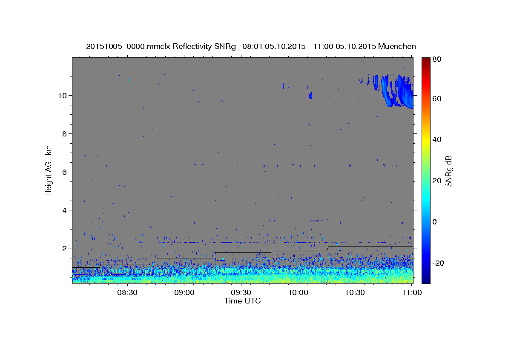This screenshot has width=511, height=340.
Task: Click the colorbar value 60
Action: click(436, 99)
